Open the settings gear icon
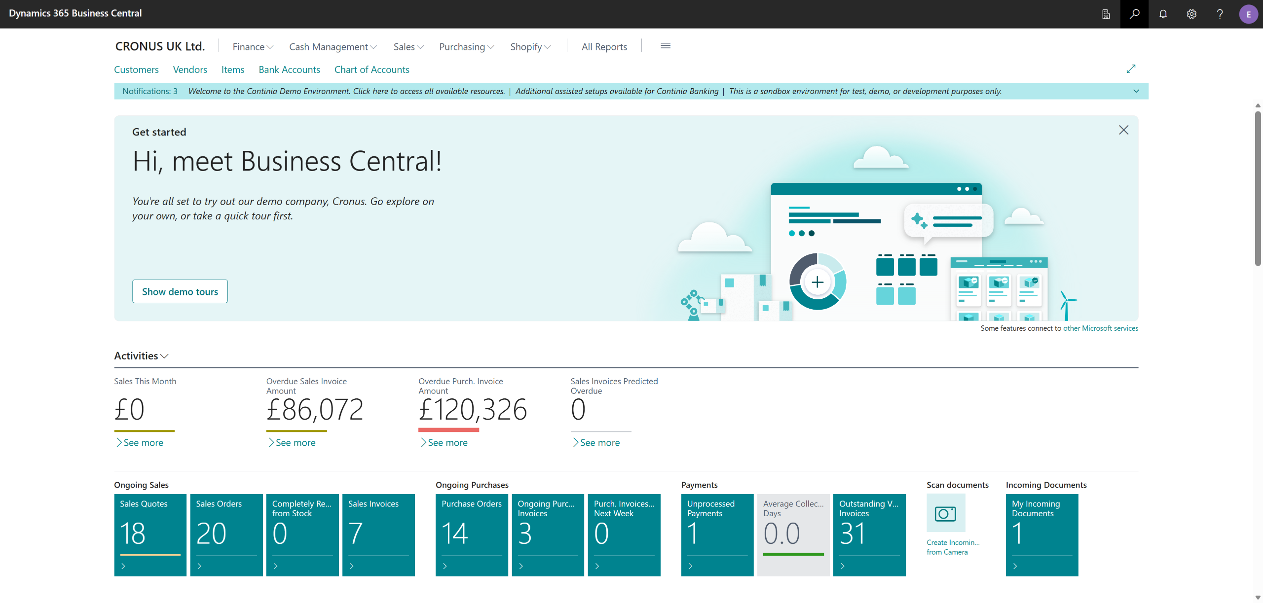The image size is (1263, 603). [1191, 14]
